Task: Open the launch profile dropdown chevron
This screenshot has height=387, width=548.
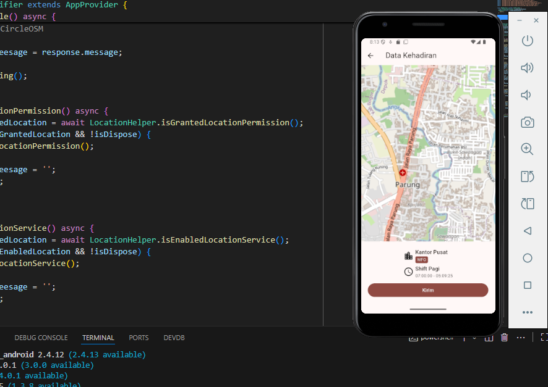Action: pos(474,337)
